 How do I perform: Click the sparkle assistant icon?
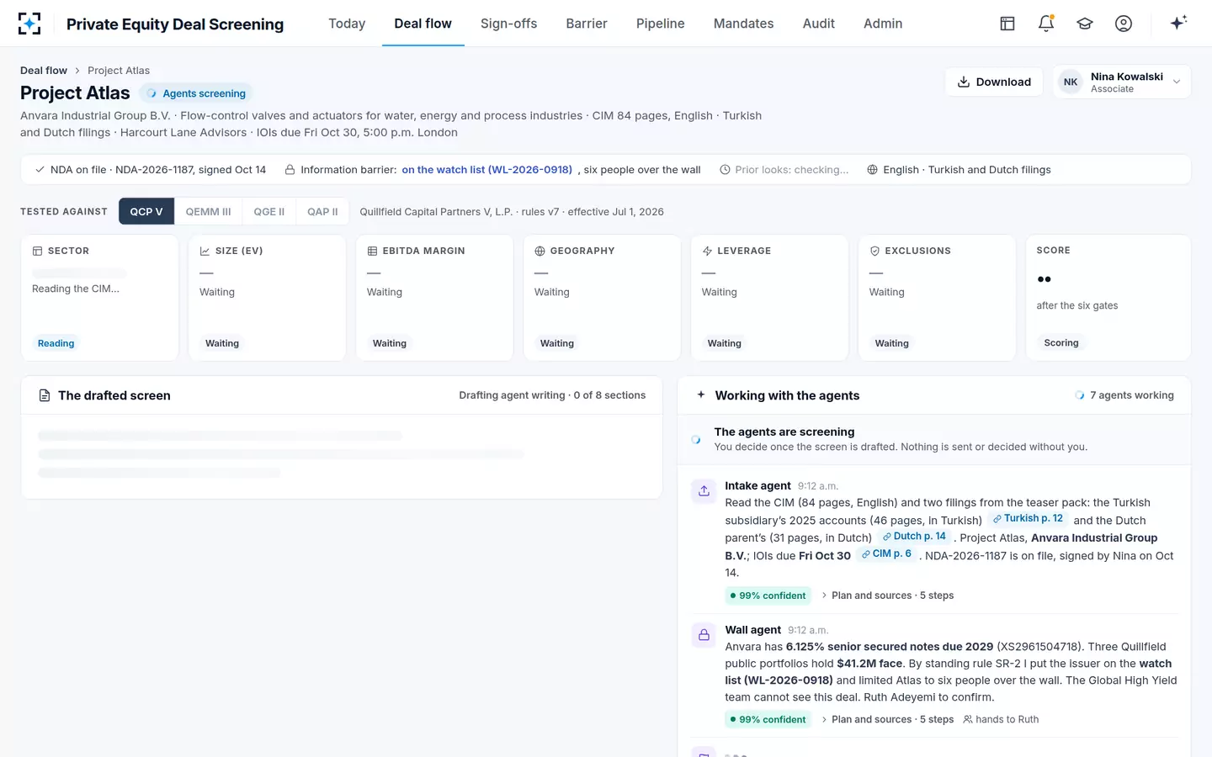click(x=1178, y=23)
